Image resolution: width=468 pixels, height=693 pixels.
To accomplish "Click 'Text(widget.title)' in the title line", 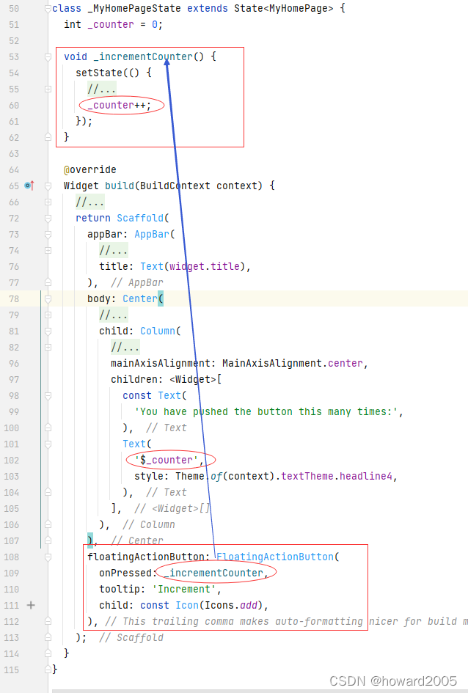I will (193, 266).
